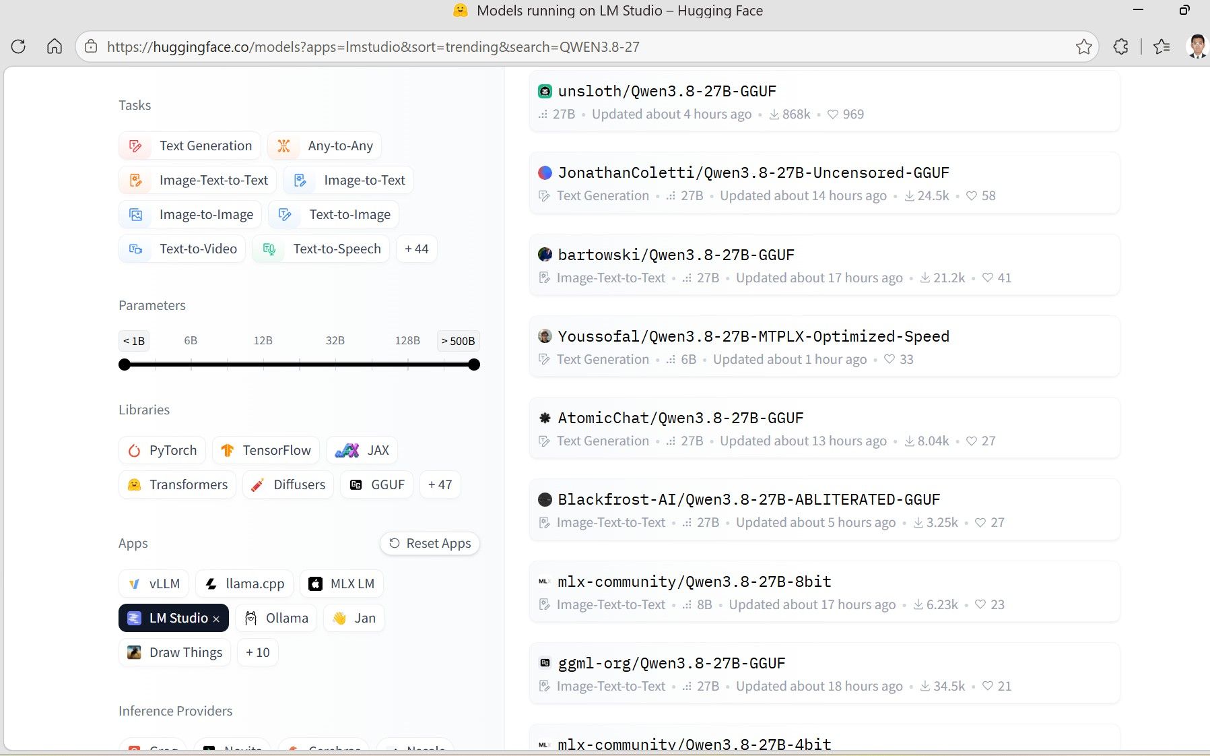Image resolution: width=1210 pixels, height=756 pixels.
Task: Click the heart icon showing 58 likes
Action: pyautogui.click(x=972, y=196)
